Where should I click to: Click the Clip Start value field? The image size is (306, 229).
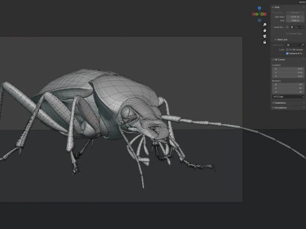point(295,17)
